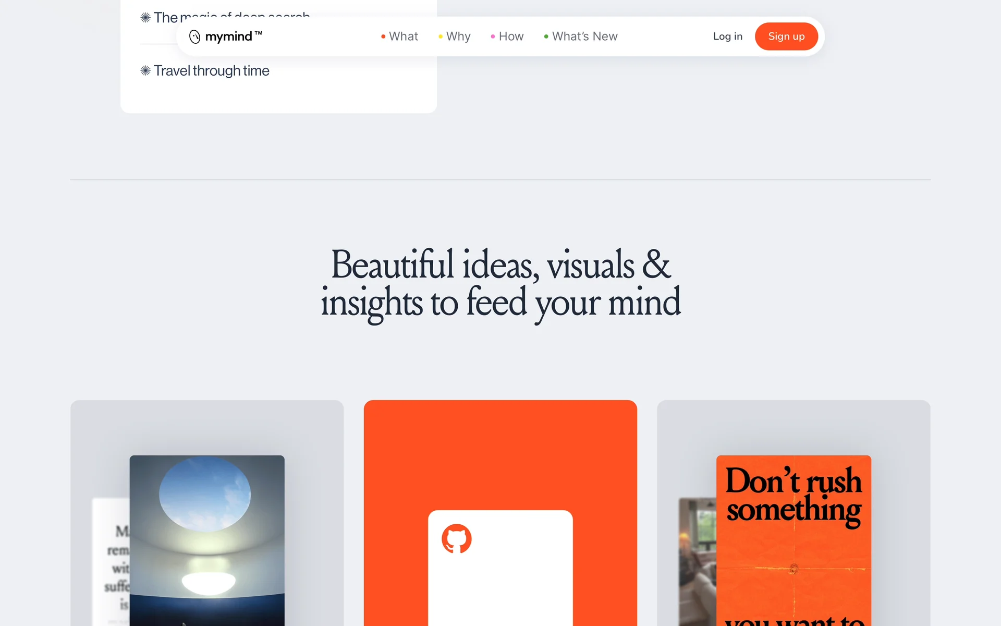
Task: Click the orange Sign up button
Action: click(x=786, y=37)
